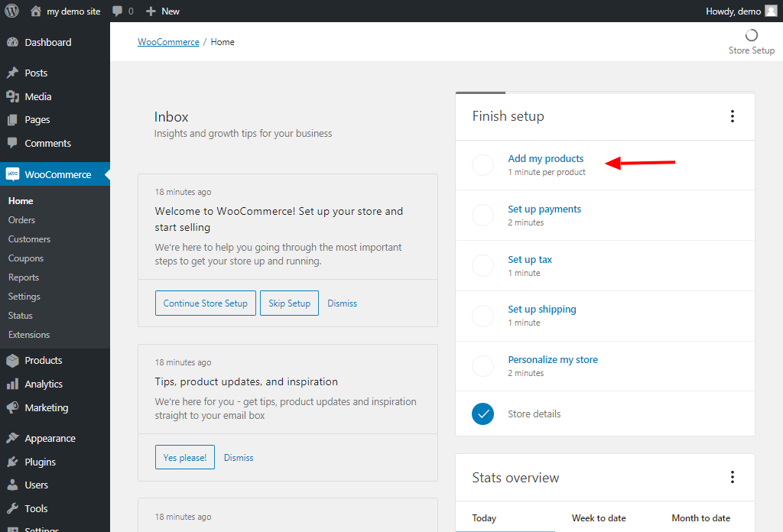Click the Tools wrench icon

tap(12, 508)
